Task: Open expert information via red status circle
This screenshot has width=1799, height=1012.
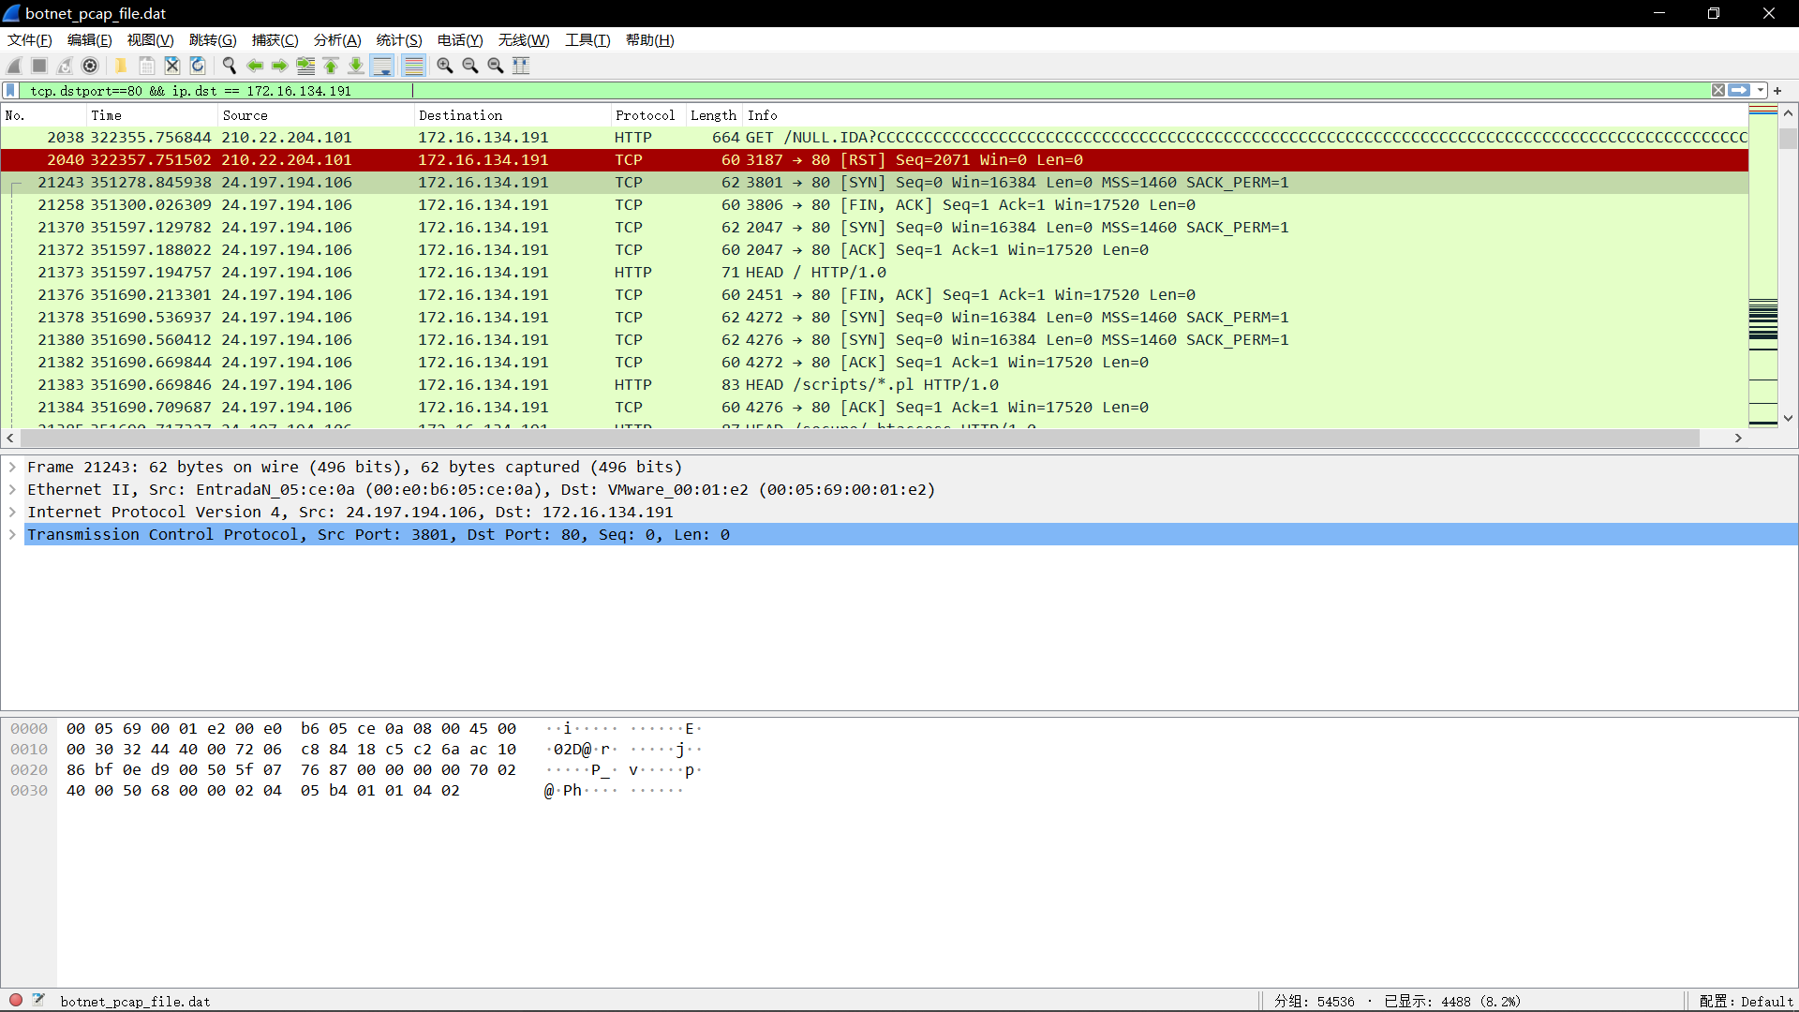Action: [16, 1000]
